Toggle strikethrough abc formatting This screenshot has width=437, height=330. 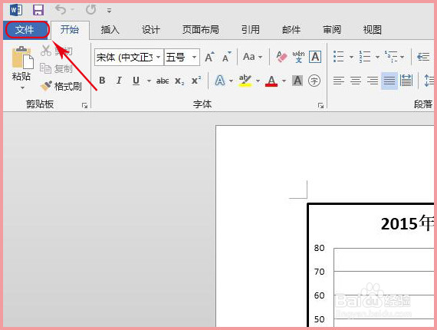click(x=163, y=81)
